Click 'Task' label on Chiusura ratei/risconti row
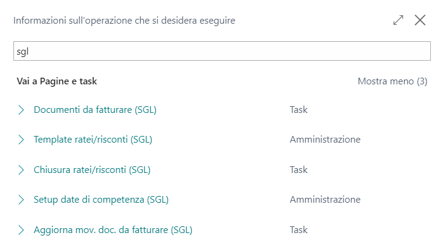Image resolution: width=446 pixels, height=247 pixels. click(x=299, y=170)
